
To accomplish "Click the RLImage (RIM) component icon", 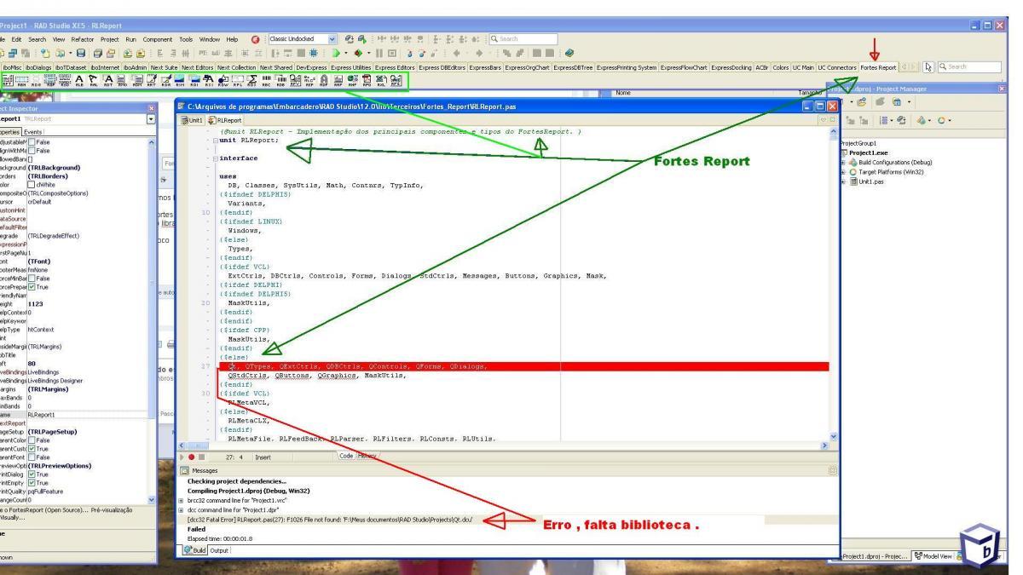I will [179, 80].
